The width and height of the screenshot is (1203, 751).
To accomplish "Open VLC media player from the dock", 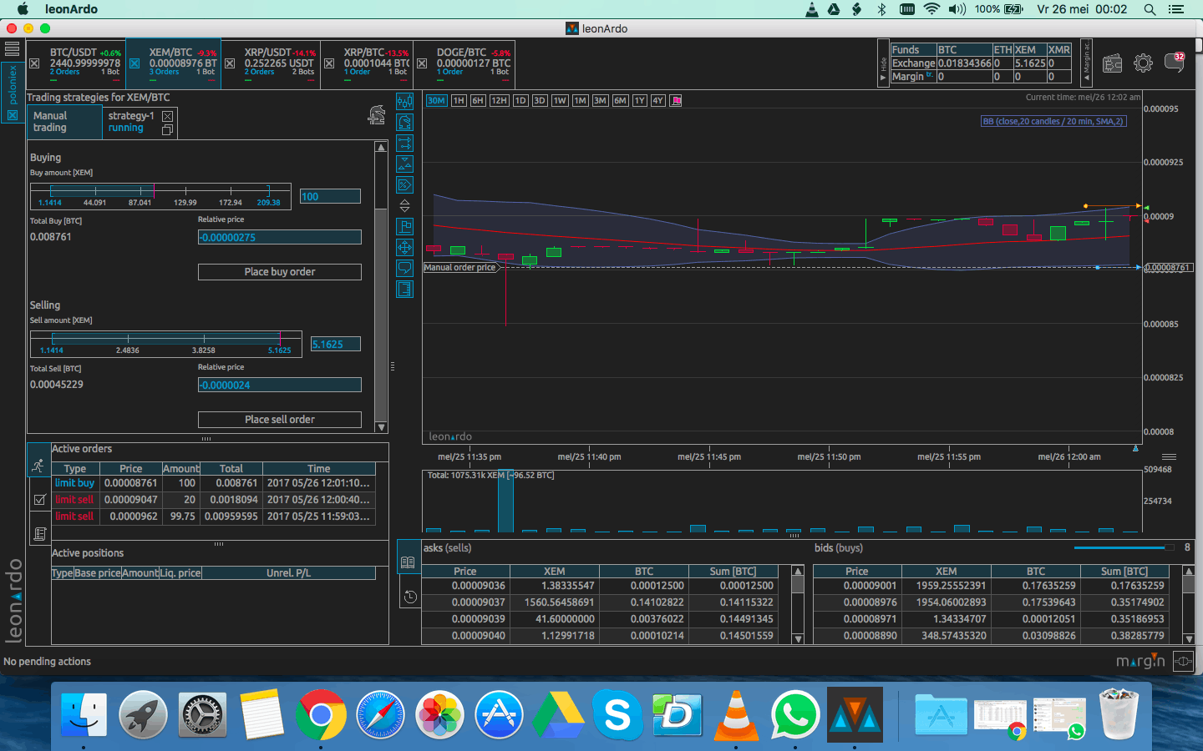I will (737, 715).
